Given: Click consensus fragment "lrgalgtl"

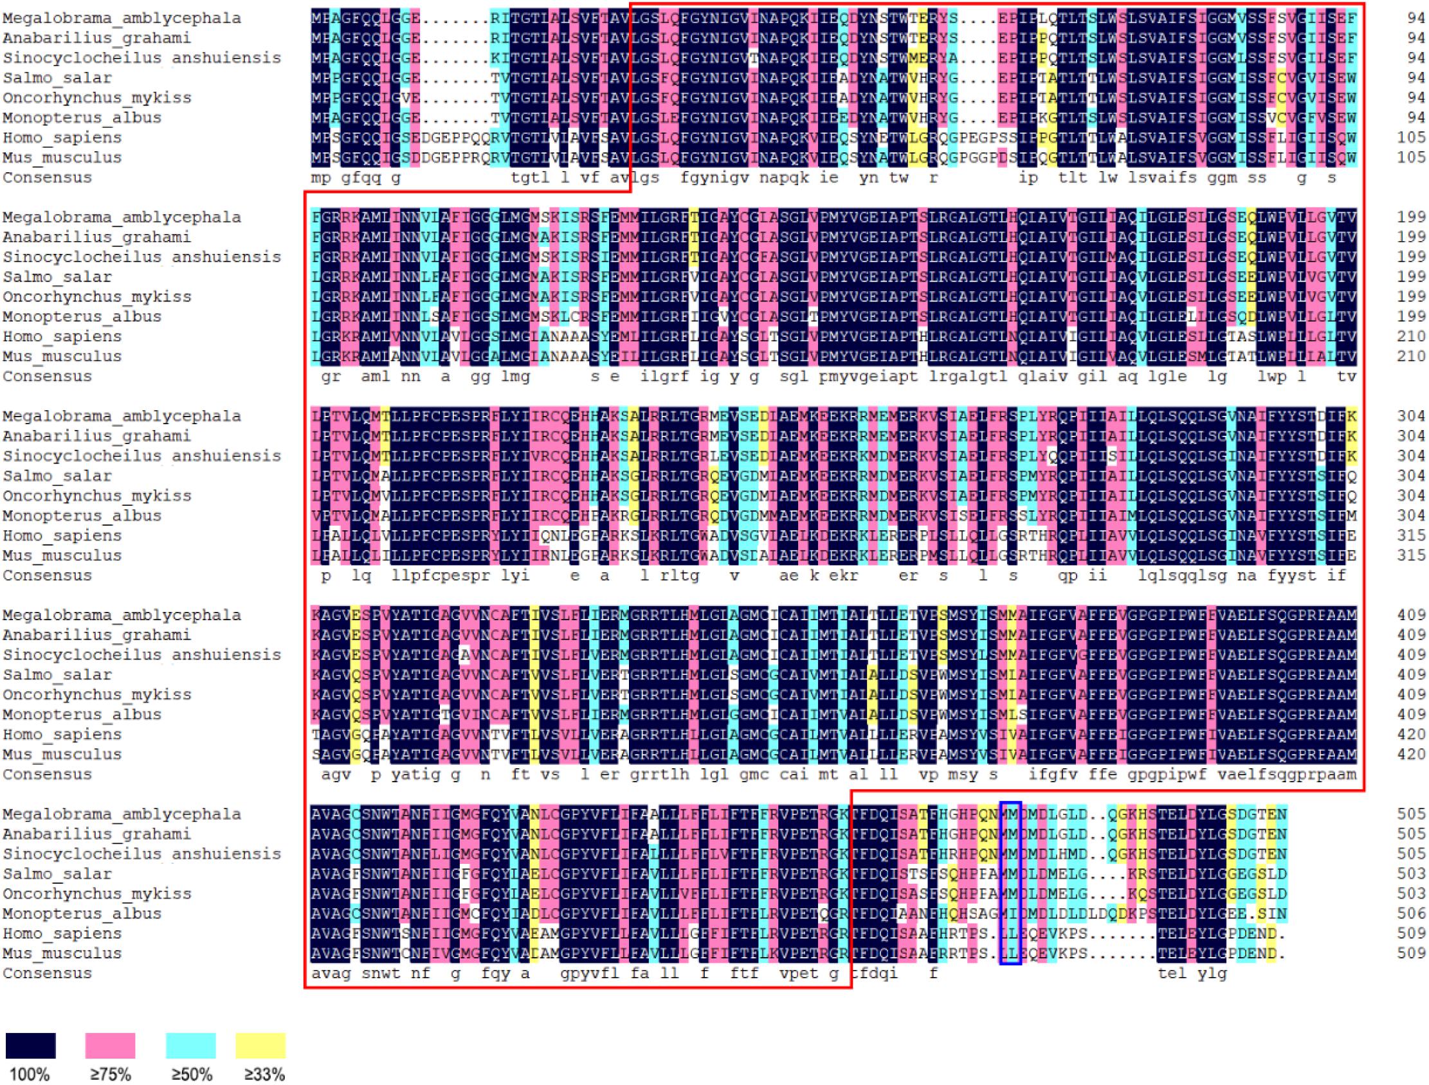Looking at the screenshot, I should pyautogui.click(x=969, y=378).
